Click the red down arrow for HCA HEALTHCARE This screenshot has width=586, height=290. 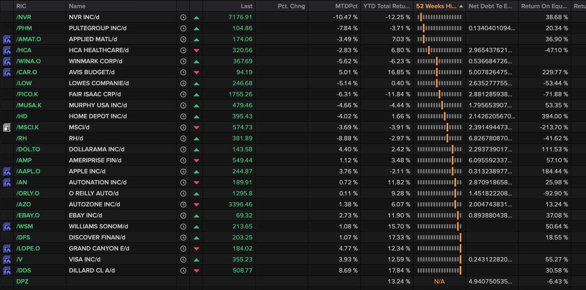pos(196,50)
